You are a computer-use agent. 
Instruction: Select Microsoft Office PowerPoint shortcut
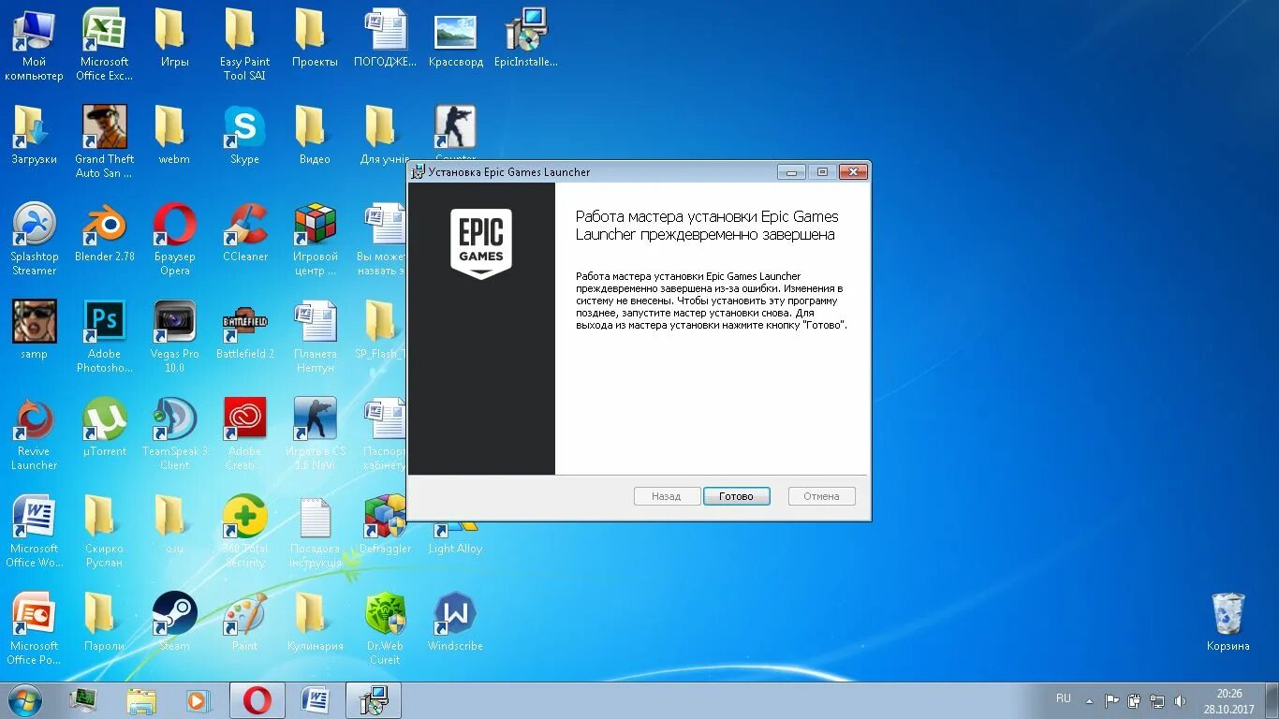(35, 628)
